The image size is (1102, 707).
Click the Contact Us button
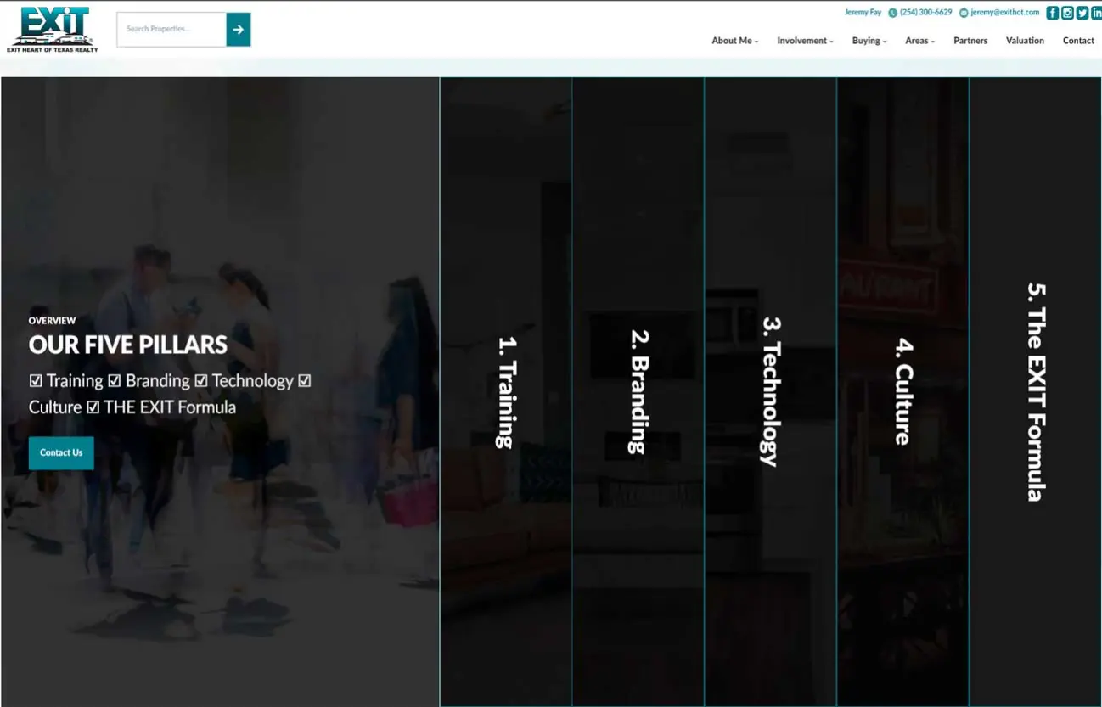[61, 452]
